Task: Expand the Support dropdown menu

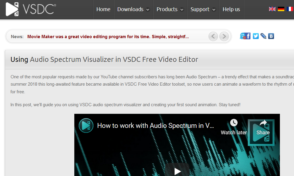Action: click(203, 9)
